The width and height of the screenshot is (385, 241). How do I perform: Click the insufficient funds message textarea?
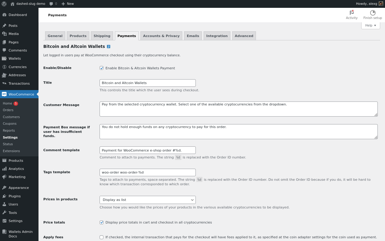point(239,132)
